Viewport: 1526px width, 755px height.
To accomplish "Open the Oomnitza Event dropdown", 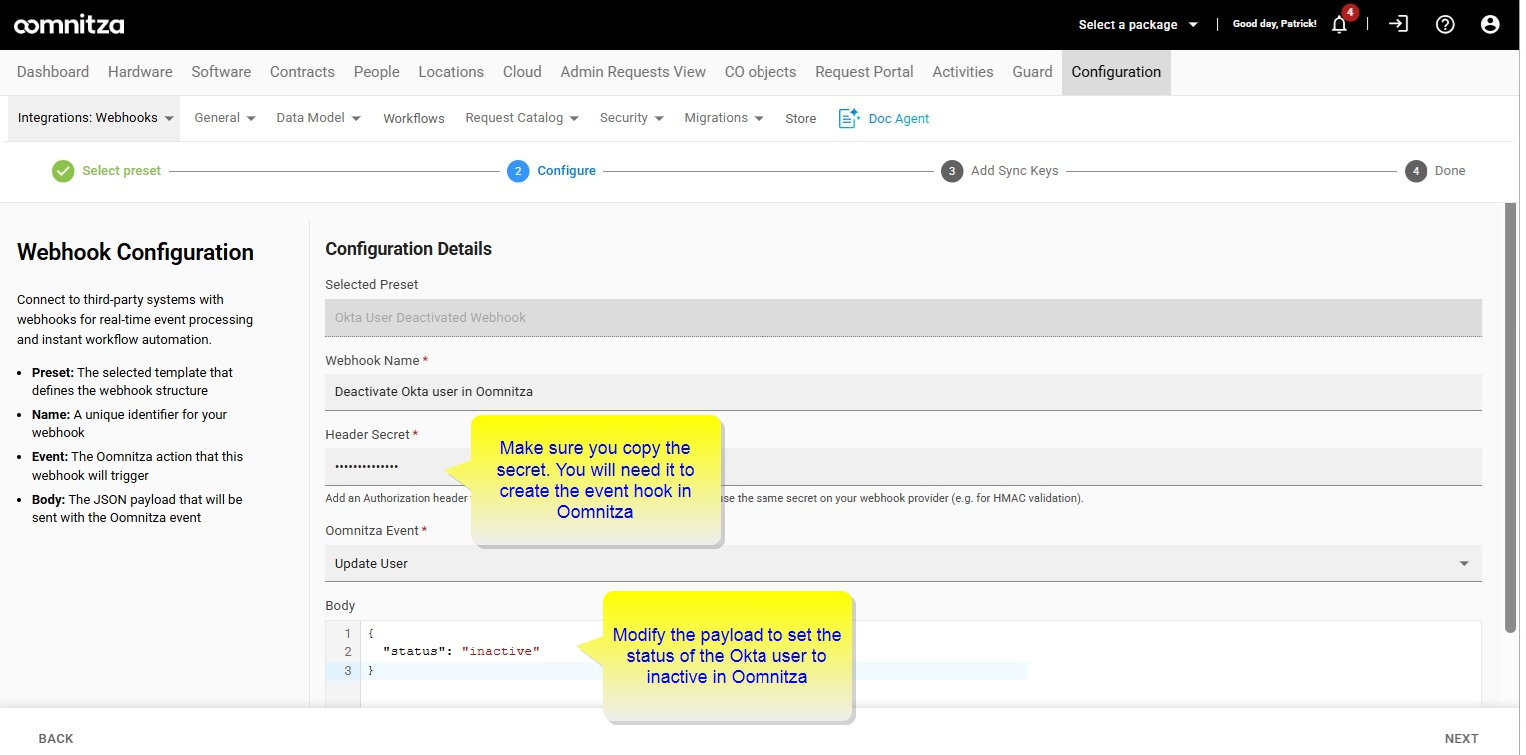I will point(902,563).
